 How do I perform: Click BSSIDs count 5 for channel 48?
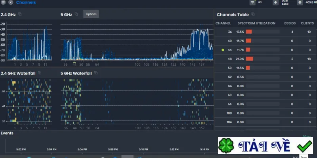click(x=292, y=59)
